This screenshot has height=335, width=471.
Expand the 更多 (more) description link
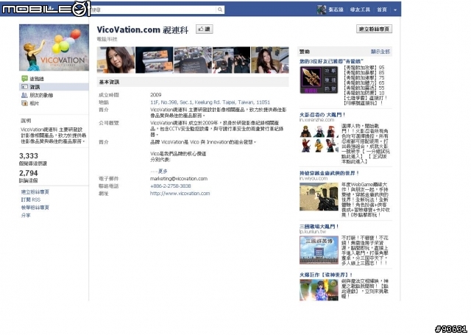[x=163, y=172]
